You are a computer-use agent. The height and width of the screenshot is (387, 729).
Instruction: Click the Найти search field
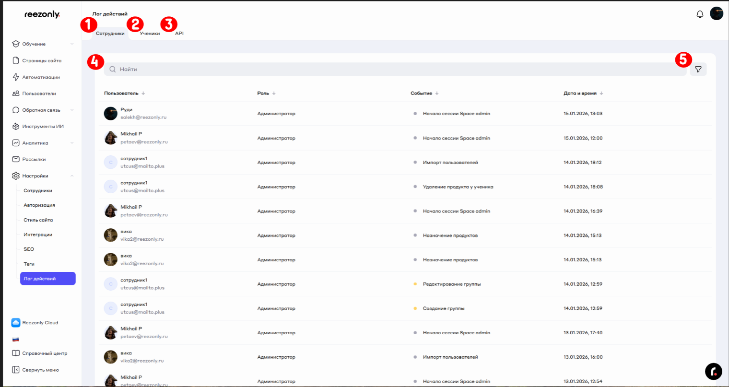coord(393,70)
